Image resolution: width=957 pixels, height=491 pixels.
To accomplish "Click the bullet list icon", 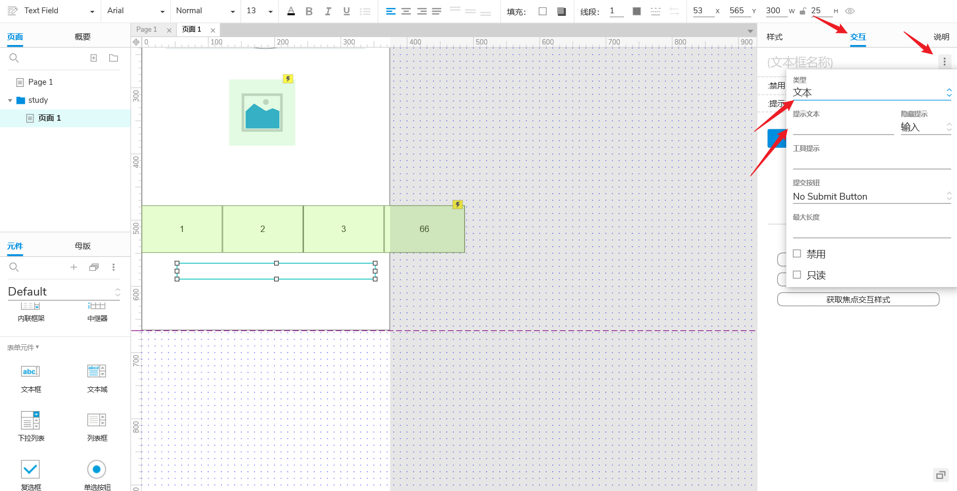I will coord(365,11).
